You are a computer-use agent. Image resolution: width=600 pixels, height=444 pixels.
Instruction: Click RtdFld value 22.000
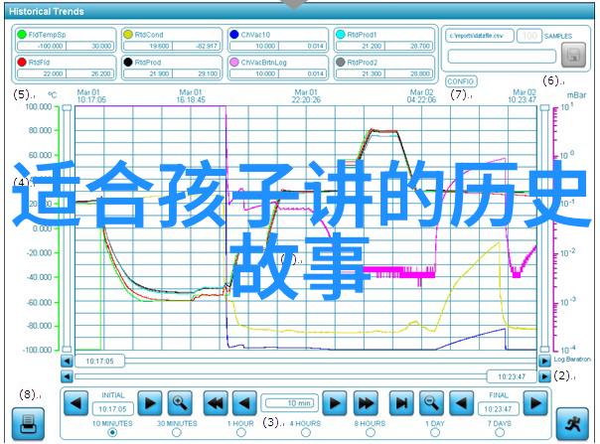point(42,74)
